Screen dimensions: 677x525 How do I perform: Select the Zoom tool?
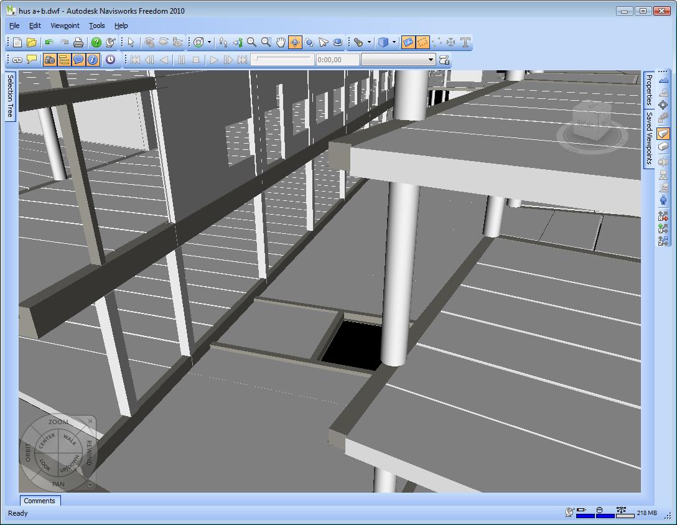(x=251, y=42)
